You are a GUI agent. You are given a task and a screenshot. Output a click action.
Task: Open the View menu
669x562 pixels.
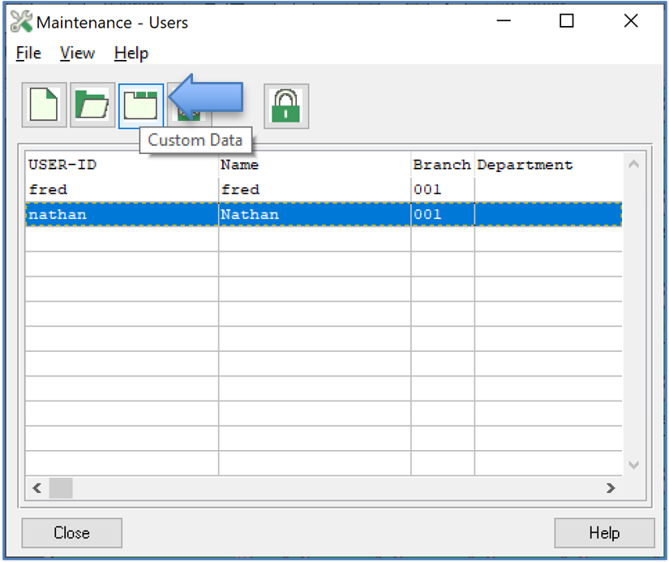coord(77,54)
